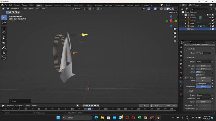This screenshot has height=121, width=216.
Task: Play the animation forward
Action: pos(92,106)
